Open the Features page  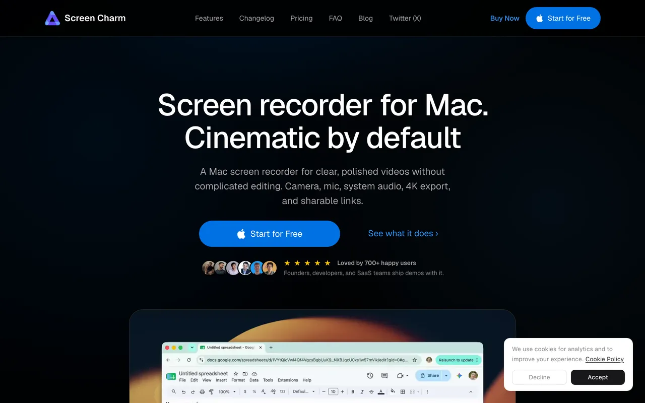[x=209, y=18]
